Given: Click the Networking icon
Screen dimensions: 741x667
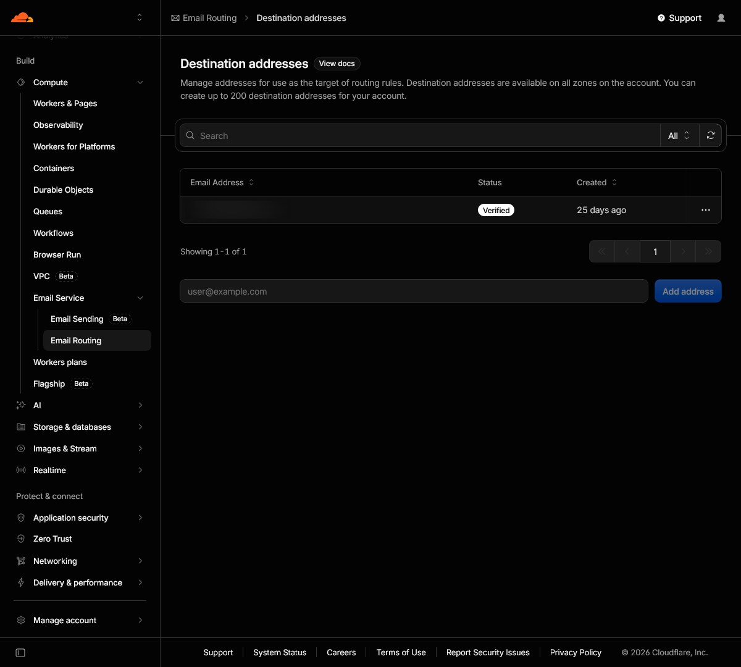Looking at the screenshot, I should tap(21, 561).
